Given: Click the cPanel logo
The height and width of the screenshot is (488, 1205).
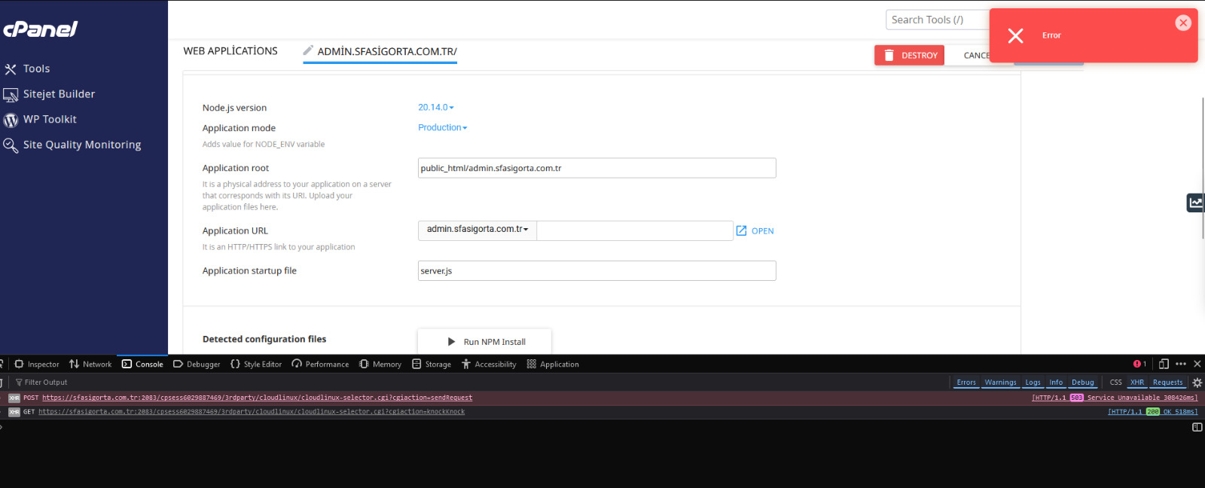Looking at the screenshot, I should tap(41, 29).
